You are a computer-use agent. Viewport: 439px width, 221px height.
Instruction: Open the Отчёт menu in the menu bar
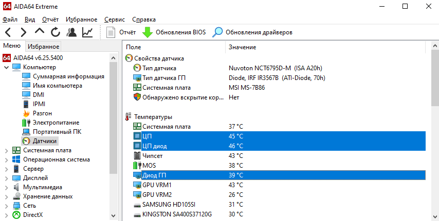(x=50, y=19)
